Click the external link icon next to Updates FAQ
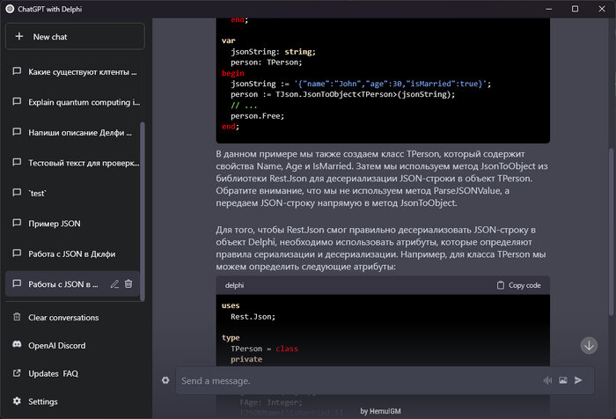 pyautogui.click(x=17, y=373)
